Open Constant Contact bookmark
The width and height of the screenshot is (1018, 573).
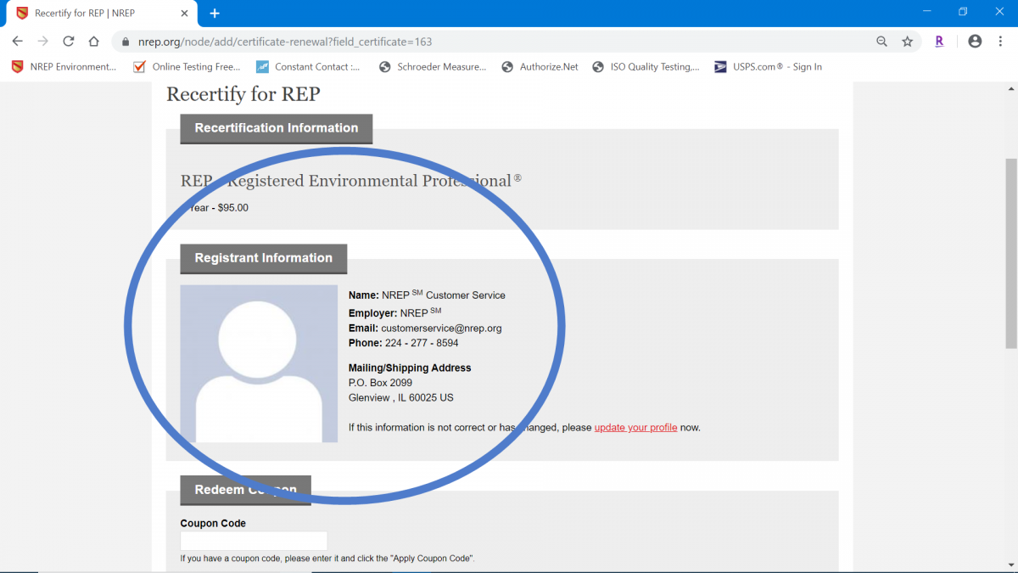pyautogui.click(x=308, y=67)
